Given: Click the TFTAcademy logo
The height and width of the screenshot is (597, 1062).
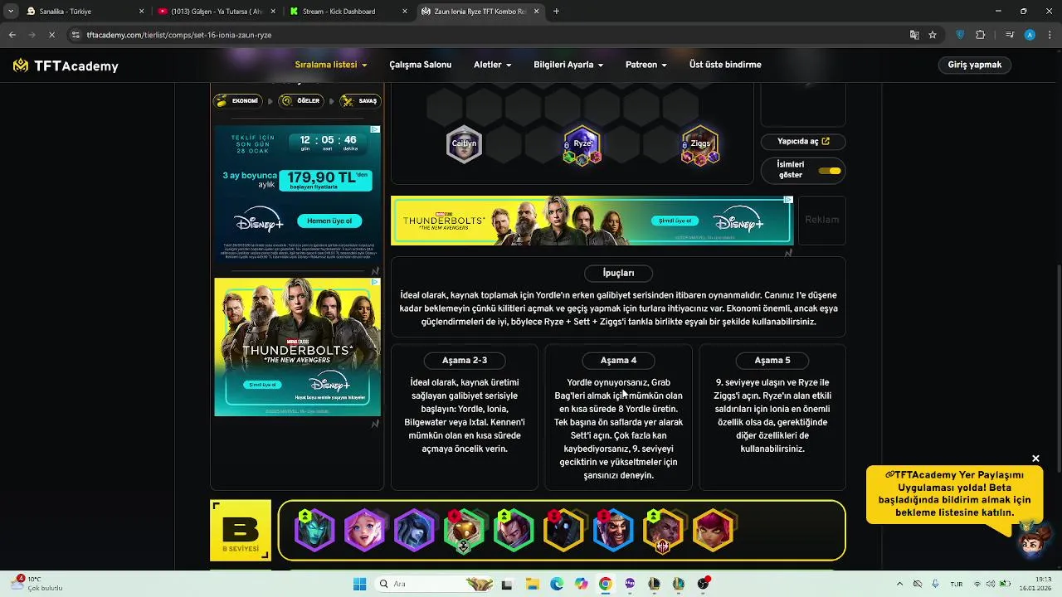Looking at the screenshot, I should tap(66, 66).
